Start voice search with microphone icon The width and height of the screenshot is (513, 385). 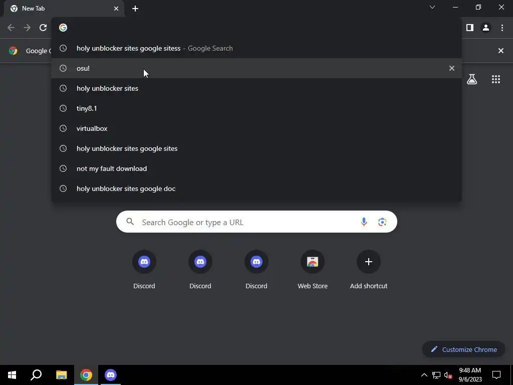[364, 222]
